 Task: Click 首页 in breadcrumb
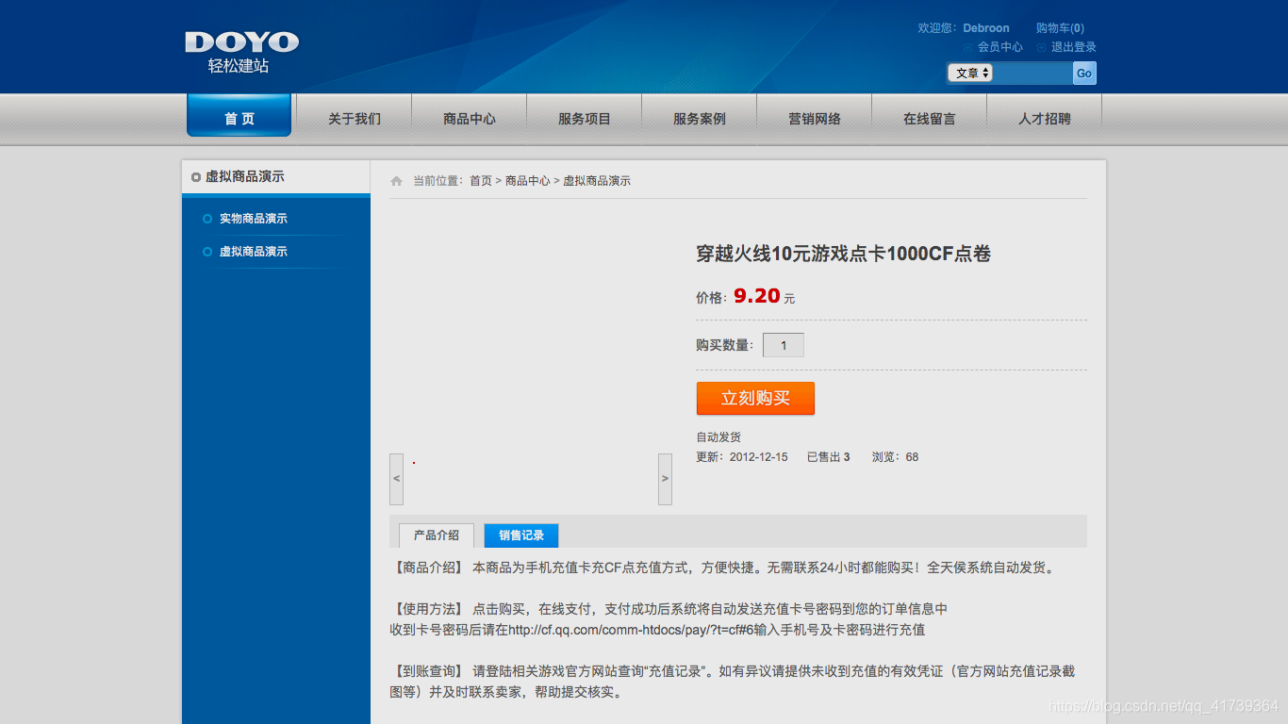(481, 181)
